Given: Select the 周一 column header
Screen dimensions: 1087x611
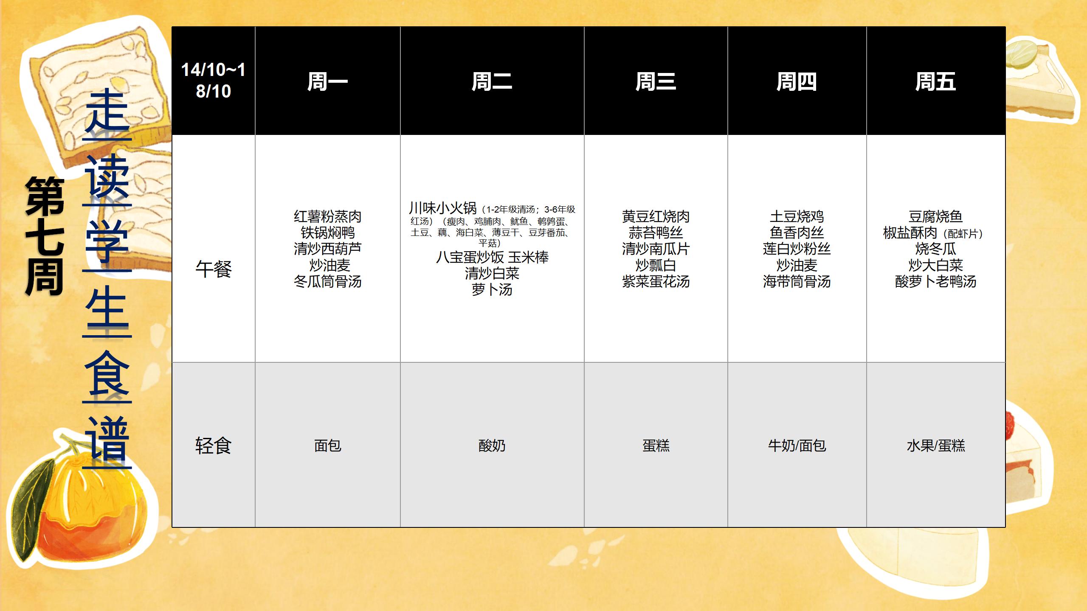Looking at the screenshot, I should tap(327, 81).
